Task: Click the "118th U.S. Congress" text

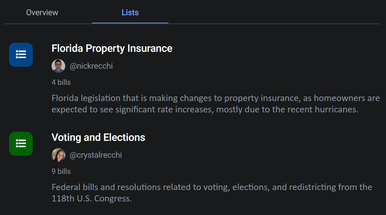Action: [x=91, y=198]
